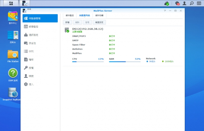Click the Network label
This screenshot has height=131, width=204.
click(x=151, y=59)
